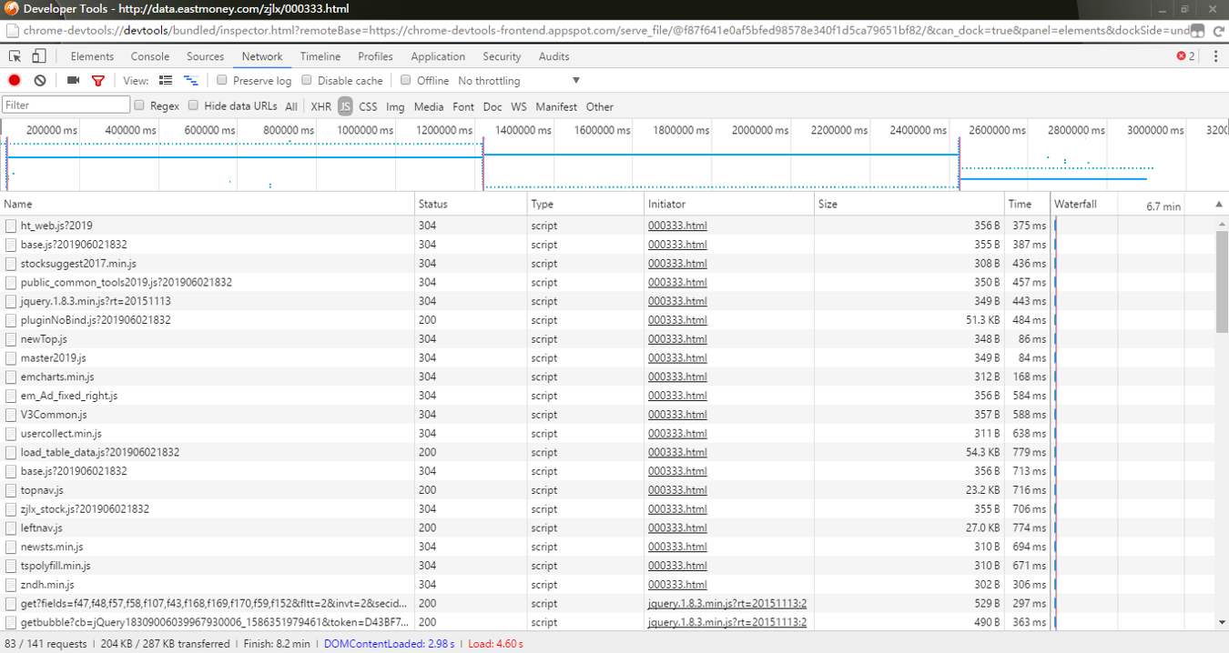Viewport: 1229px width, 653px height.
Task: Click the Filter text input
Action: click(66, 105)
